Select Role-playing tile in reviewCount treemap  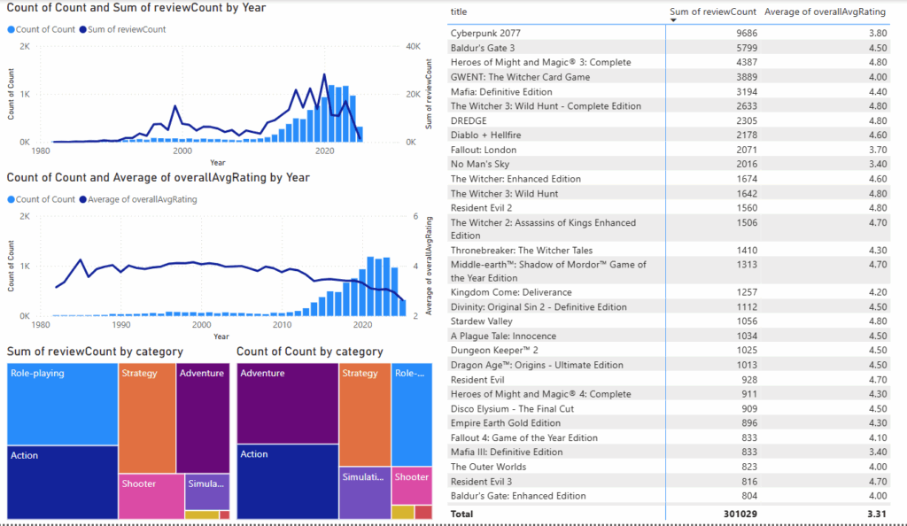[x=63, y=404]
